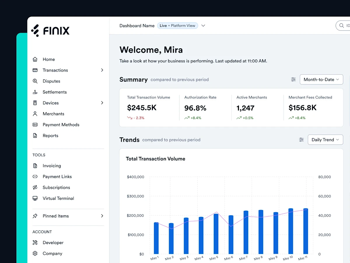This screenshot has width=350, height=263.
Task: Click the Disputes icon in sidebar
Action: click(x=35, y=81)
